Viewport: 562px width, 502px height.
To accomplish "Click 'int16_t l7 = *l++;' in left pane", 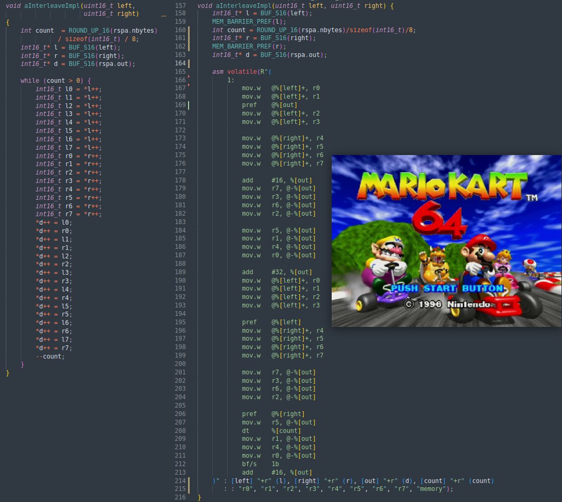I will (69, 148).
